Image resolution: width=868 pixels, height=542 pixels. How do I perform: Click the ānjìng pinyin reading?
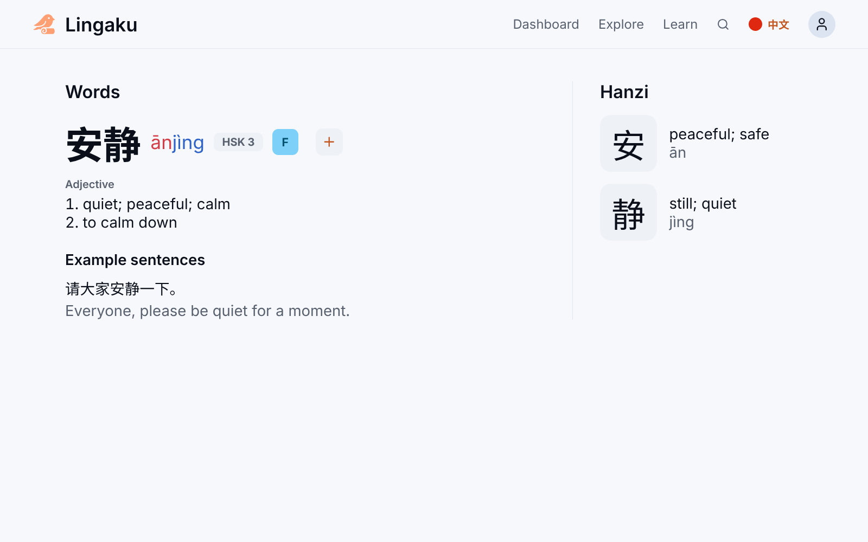177,143
